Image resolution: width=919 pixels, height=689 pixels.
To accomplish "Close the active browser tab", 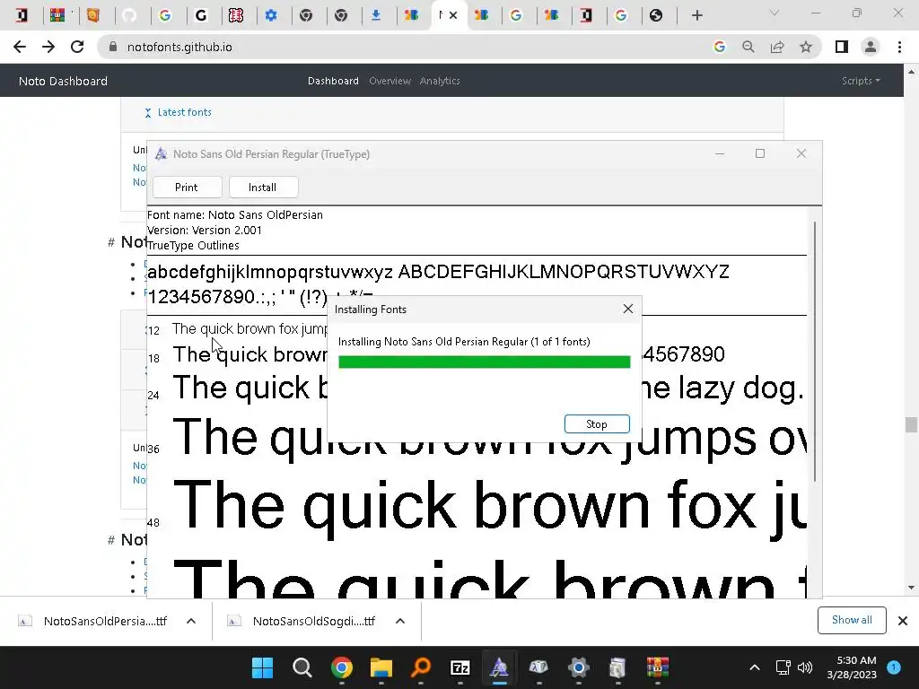I will (453, 15).
